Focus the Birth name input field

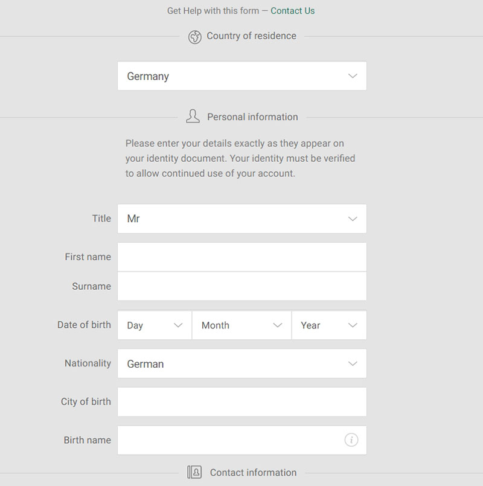(242, 440)
